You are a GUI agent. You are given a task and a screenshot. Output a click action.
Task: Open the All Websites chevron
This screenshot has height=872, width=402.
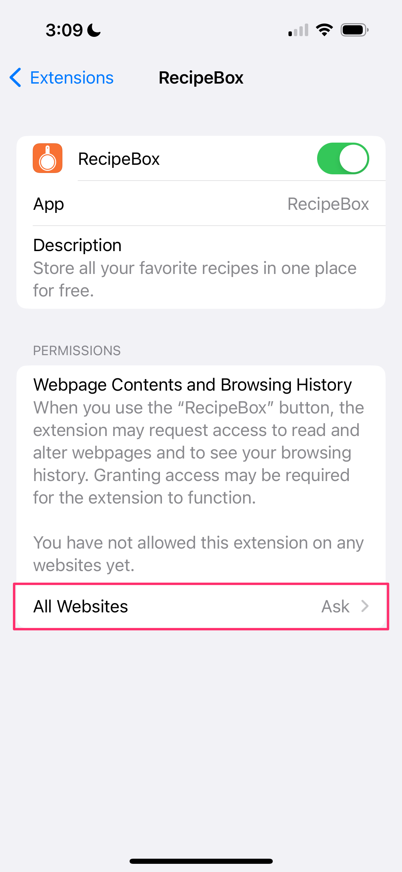(365, 606)
